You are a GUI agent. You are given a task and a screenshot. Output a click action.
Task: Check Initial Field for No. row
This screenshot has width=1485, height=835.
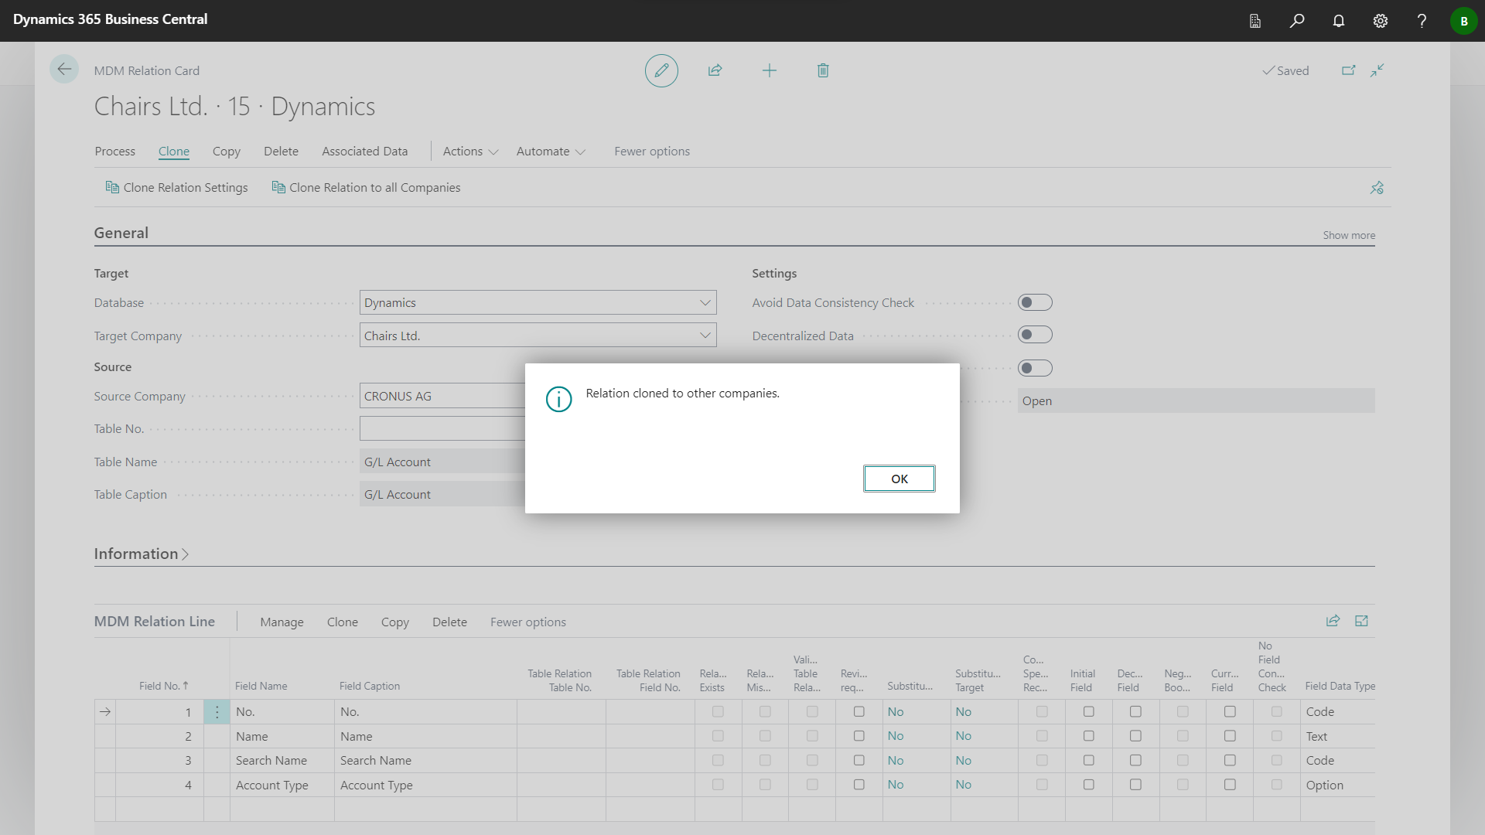[x=1088, y=711]
